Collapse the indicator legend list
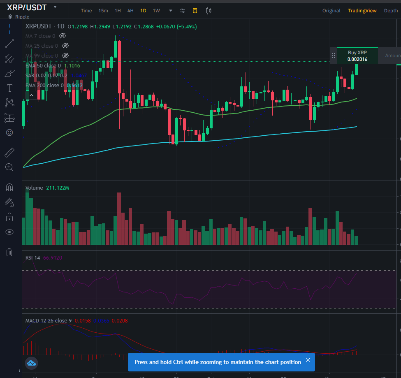 (31, 95)
